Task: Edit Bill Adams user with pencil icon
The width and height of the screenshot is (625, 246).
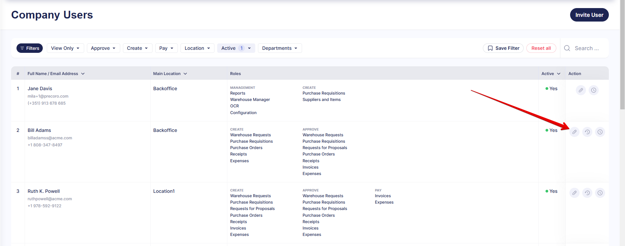Action: tap(574, 132)
